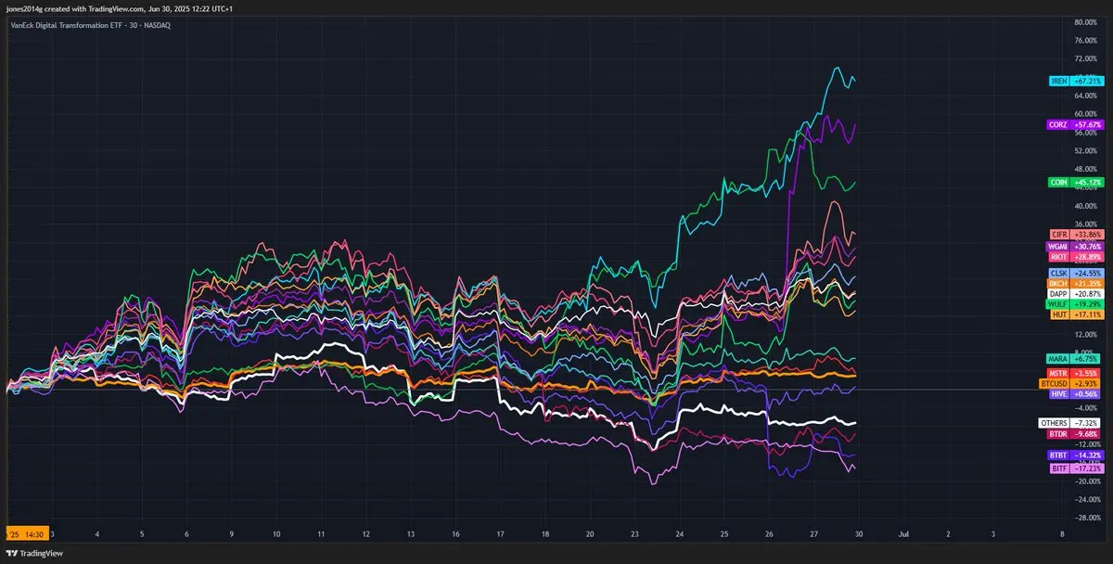Click the WULF +19.29% price label
Screen dimensions: 1113x564
coord(1075,303)
